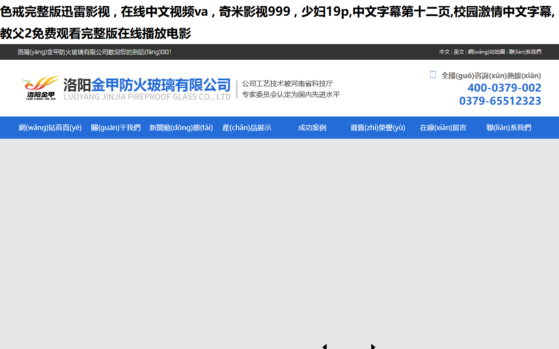559x349 pixels.
Task: Click the phone number 0379-65512323
Action: pyautogui.click(x=500, y=101)
